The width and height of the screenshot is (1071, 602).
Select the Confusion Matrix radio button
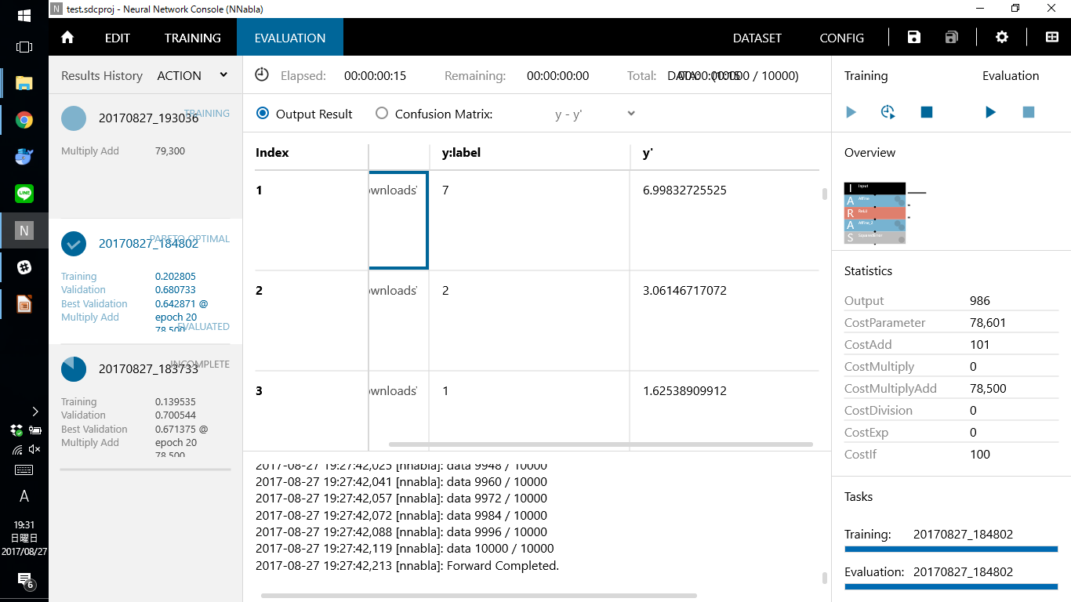coord(382,114)
